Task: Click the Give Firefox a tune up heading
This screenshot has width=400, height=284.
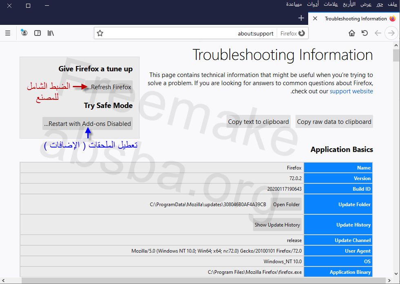Action: click(x=96, y=69)
